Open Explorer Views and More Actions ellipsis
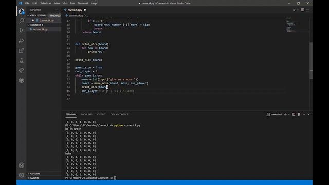The width and height of the screenshot is (329, 185). (x=57, y=10)
